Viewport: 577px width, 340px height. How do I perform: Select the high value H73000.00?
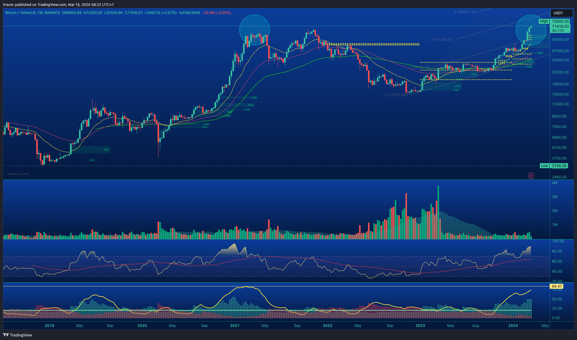93,13
